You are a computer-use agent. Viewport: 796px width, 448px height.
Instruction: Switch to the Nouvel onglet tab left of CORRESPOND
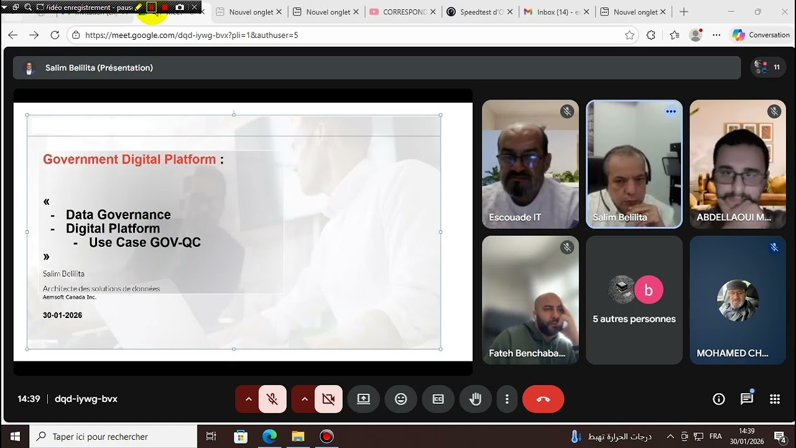coord(327,12)
